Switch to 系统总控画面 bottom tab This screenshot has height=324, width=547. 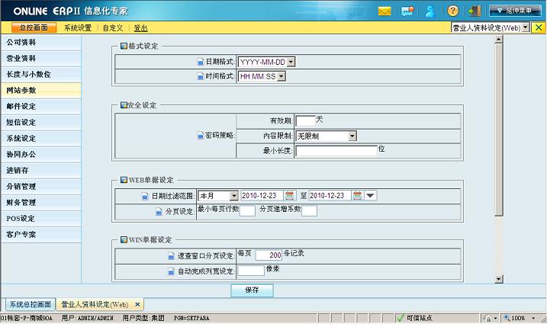coord(29,303)
